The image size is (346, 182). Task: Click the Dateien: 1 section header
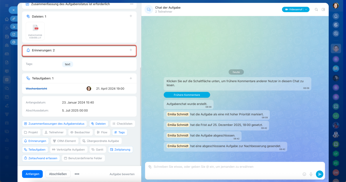[x=36, y=16]
